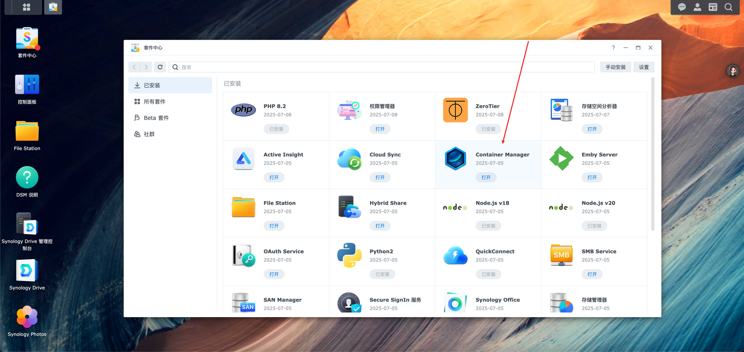Click Hybrid Share package icon

click(349, 207)
